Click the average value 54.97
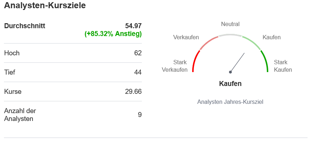The image size is (309, 142). (x=133, y=26)
